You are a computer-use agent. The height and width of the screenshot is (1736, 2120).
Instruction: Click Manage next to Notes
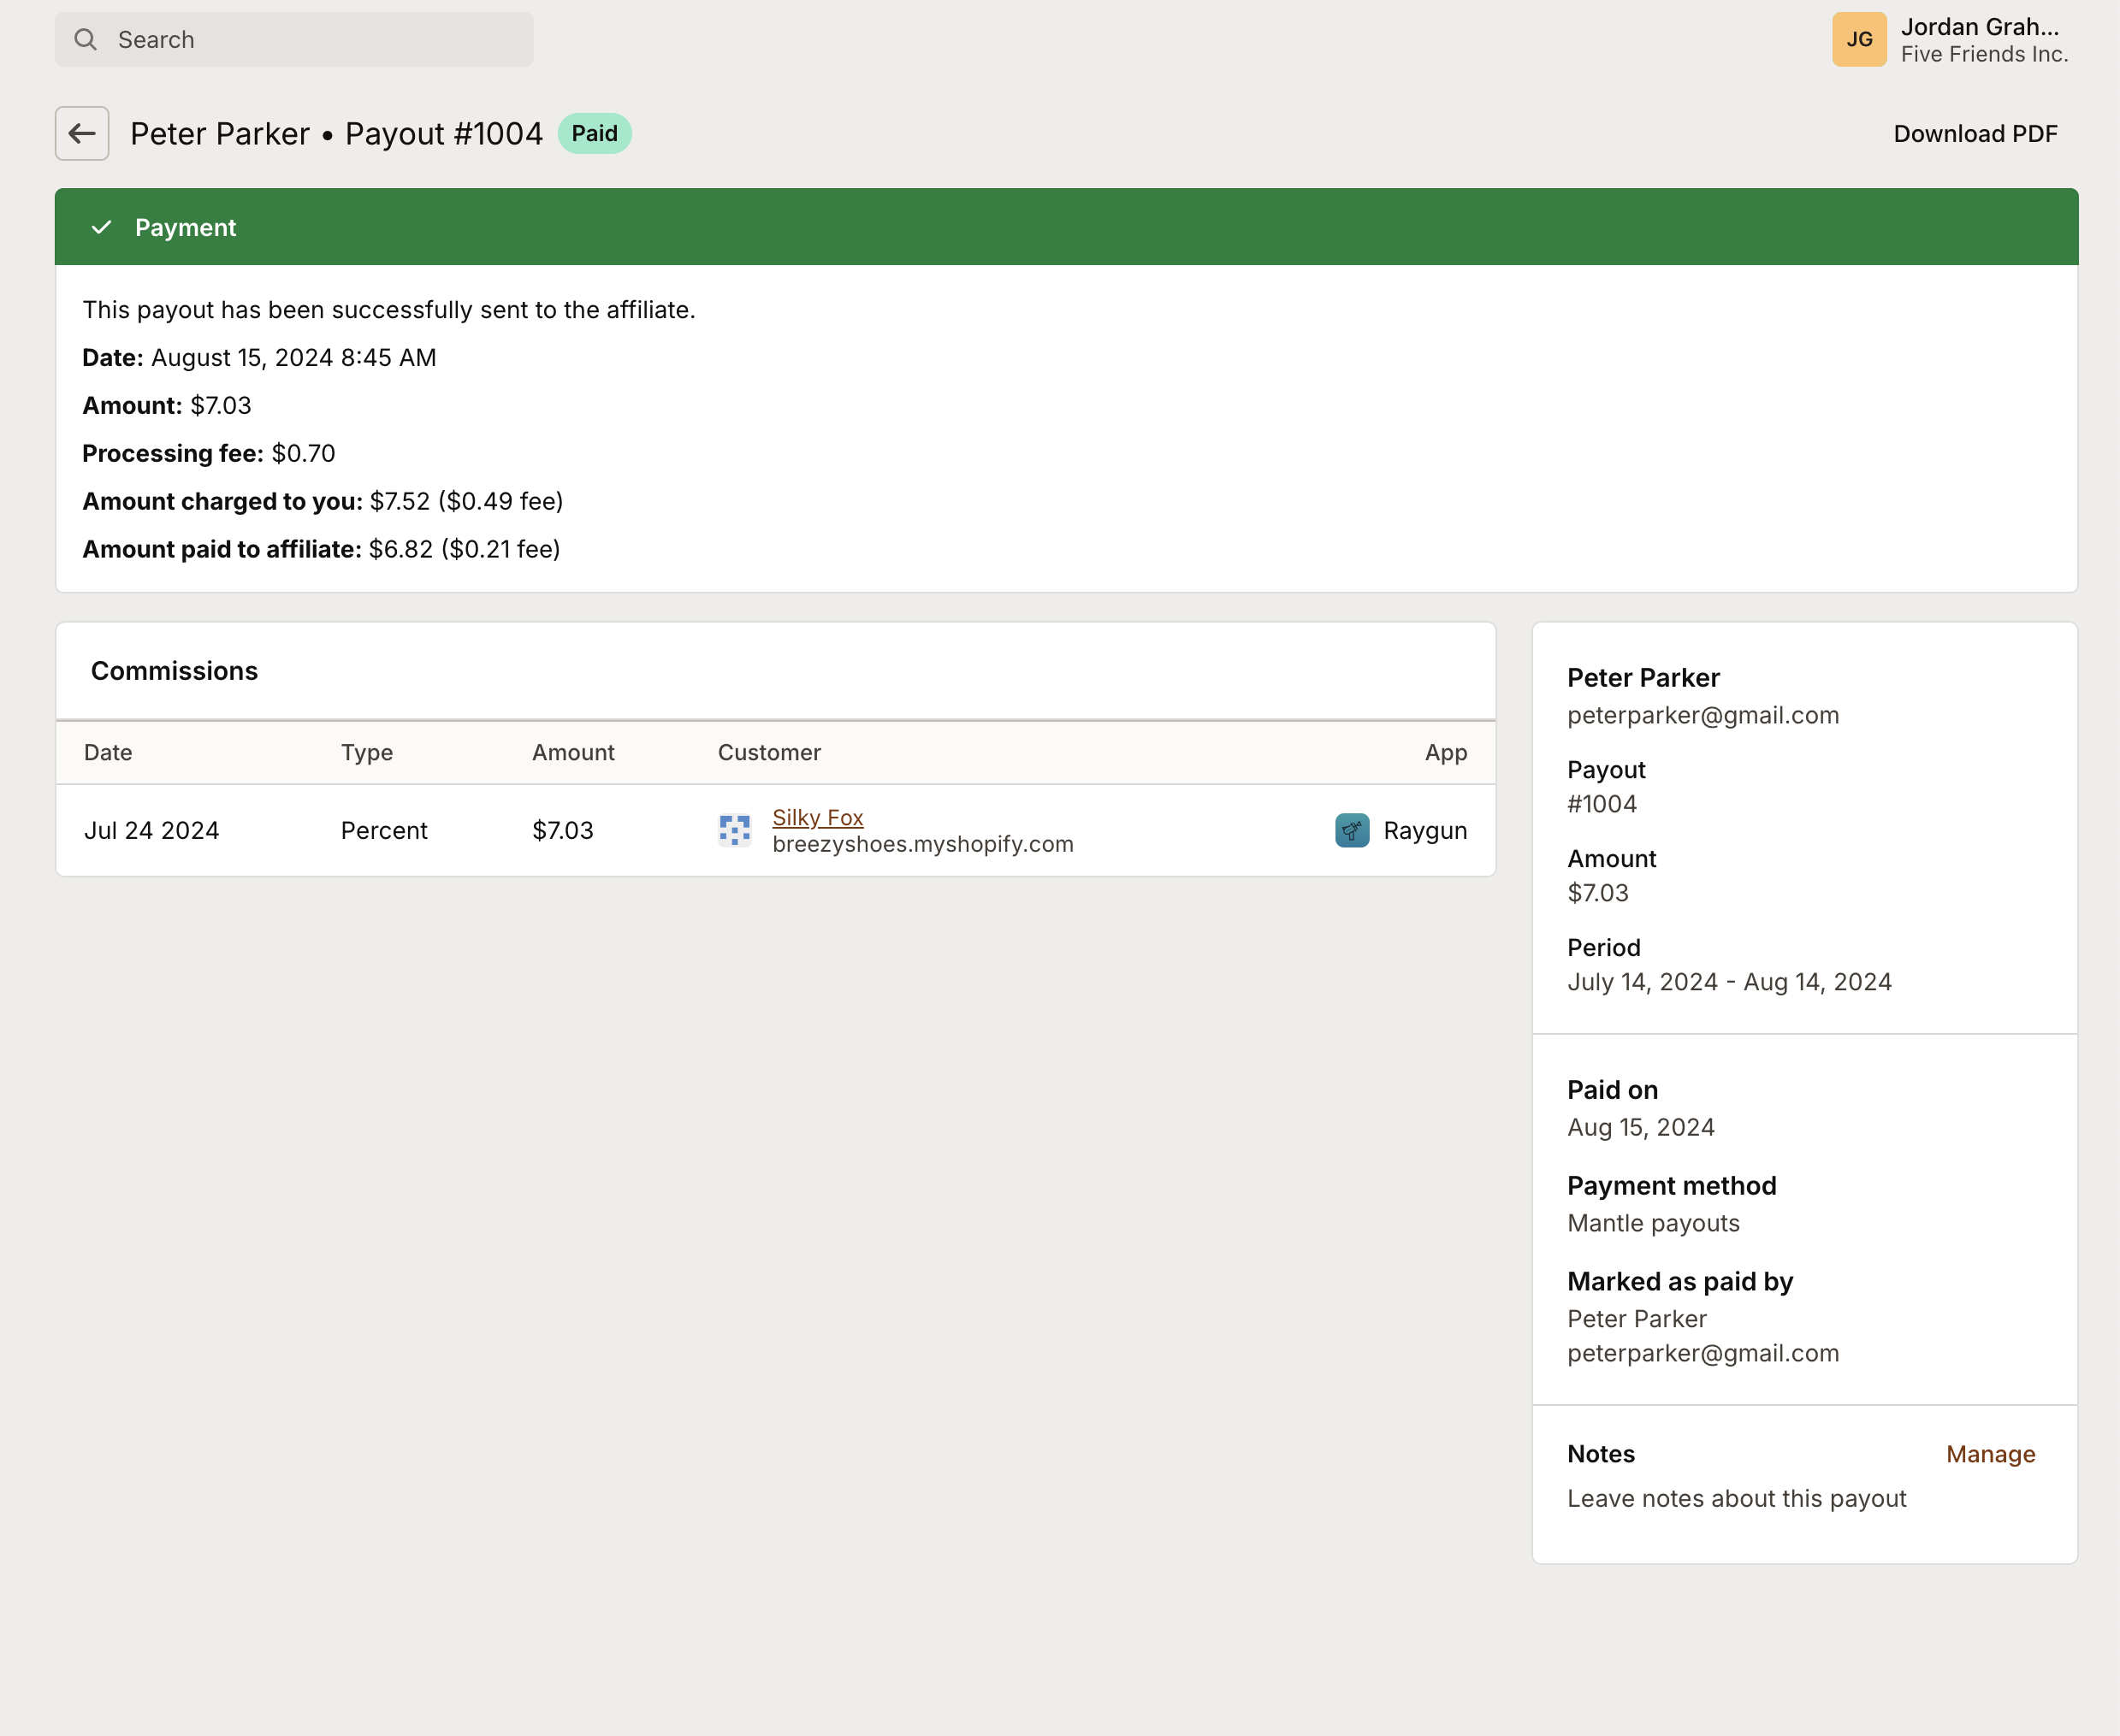[1991, 1454]
